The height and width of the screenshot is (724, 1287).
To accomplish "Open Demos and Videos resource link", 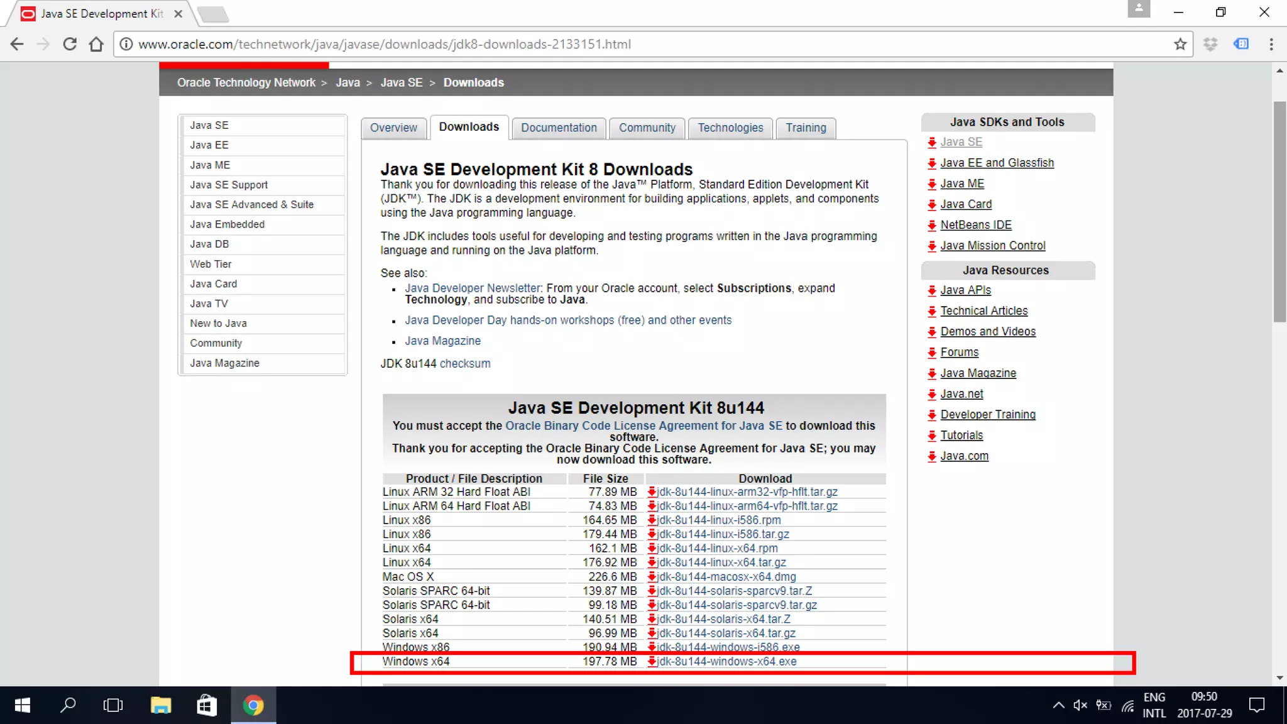I will [x=988, y=332].
